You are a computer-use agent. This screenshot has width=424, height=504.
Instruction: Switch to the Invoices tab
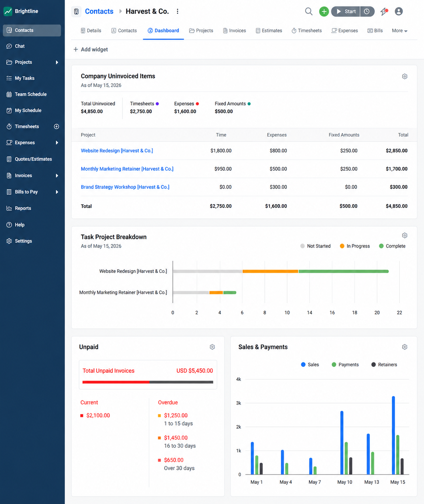(x=234, y=31)
